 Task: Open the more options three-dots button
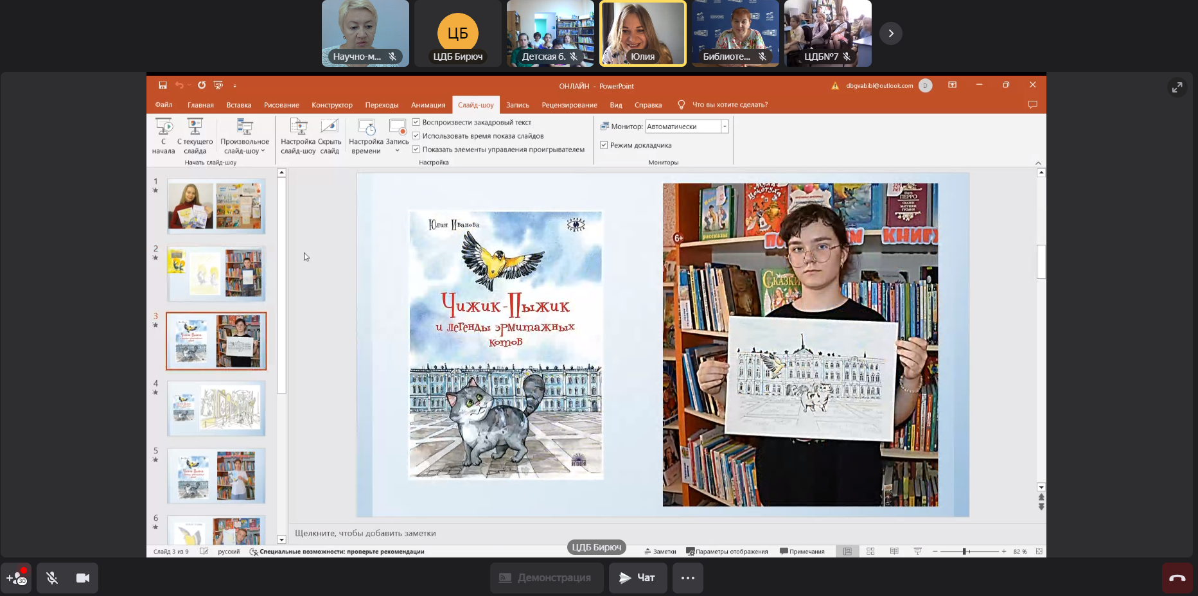(x=688, y=578)
